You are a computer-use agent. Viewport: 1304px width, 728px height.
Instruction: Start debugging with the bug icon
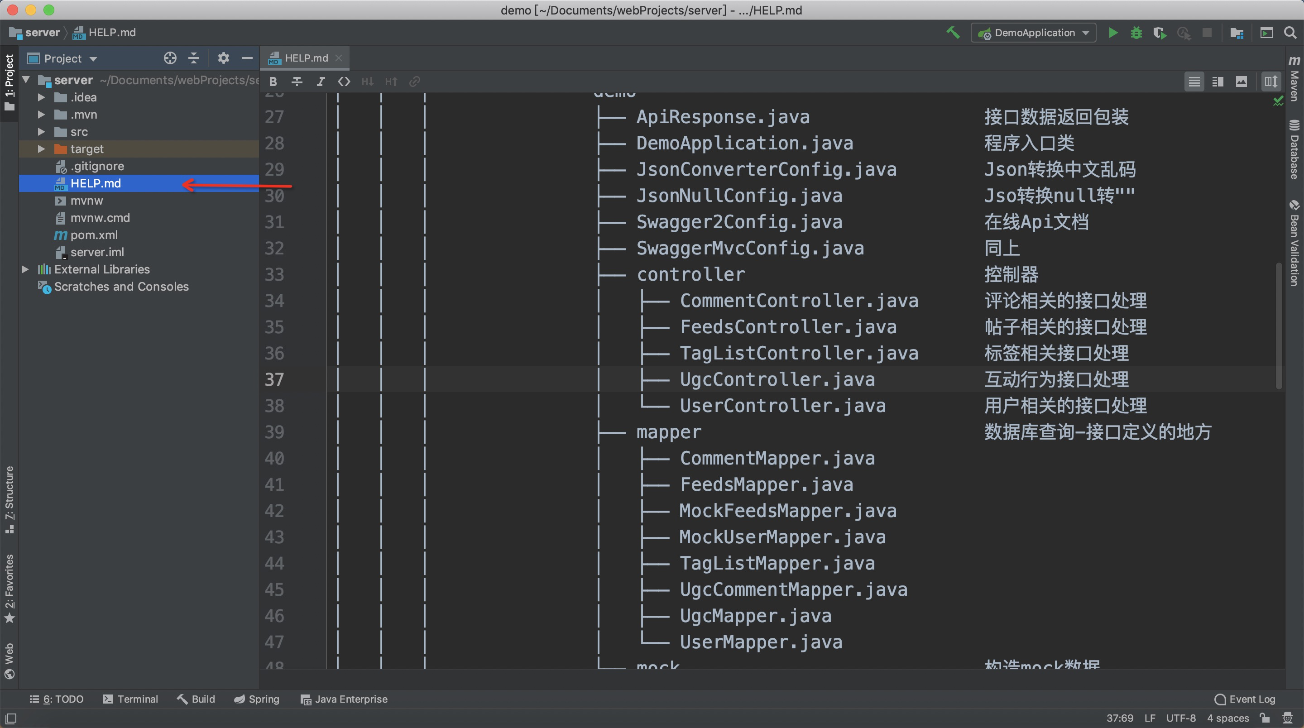tap(1136, 33)
